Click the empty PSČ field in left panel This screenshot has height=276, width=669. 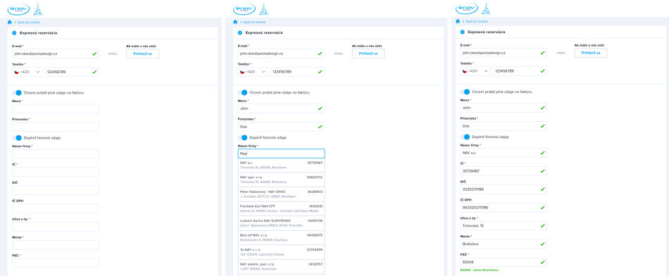56,263
